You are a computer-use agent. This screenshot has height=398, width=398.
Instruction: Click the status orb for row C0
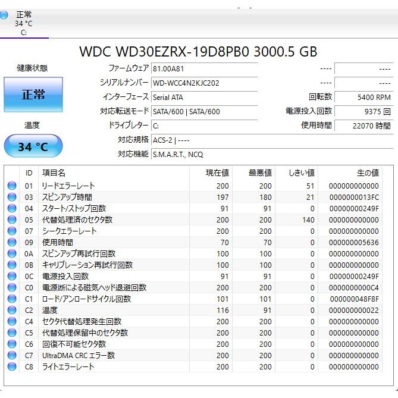12,287
